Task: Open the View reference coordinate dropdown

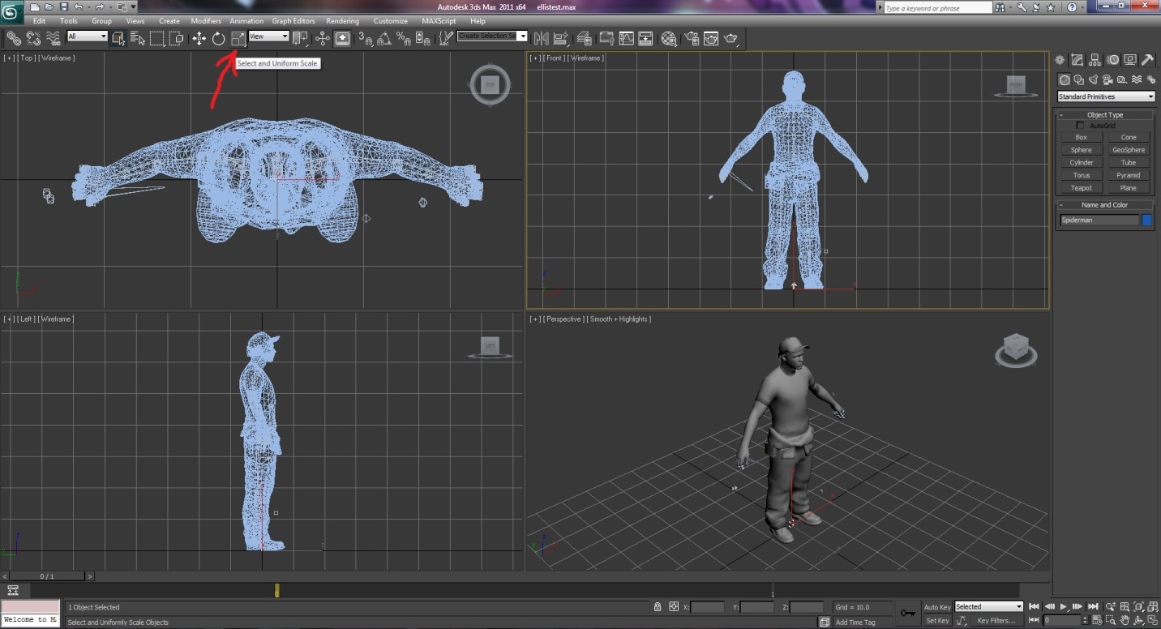Action: pyautogui.click(x=268, y=36)
